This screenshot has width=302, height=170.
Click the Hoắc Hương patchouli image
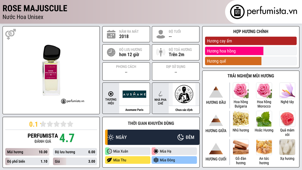coord(264,119)
